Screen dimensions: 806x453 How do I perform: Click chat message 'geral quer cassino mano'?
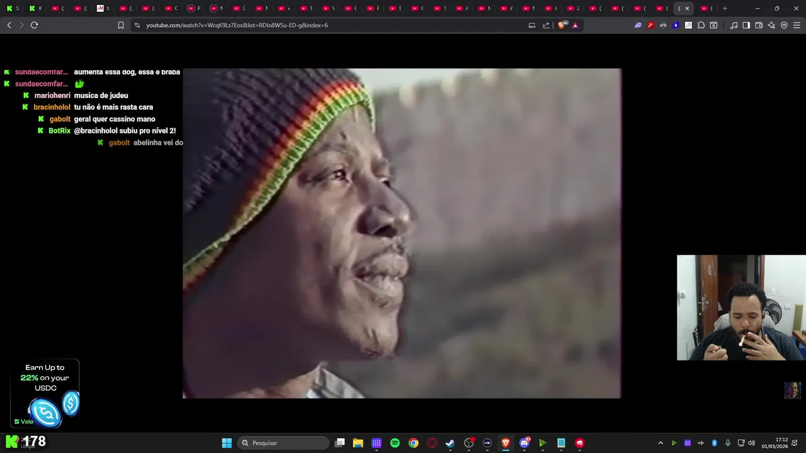point(115,119)
